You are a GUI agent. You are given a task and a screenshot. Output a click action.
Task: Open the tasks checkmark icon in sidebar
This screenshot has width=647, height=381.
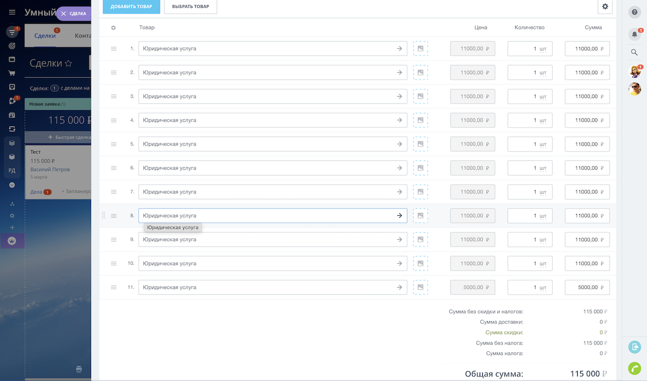tap(12, 87)
